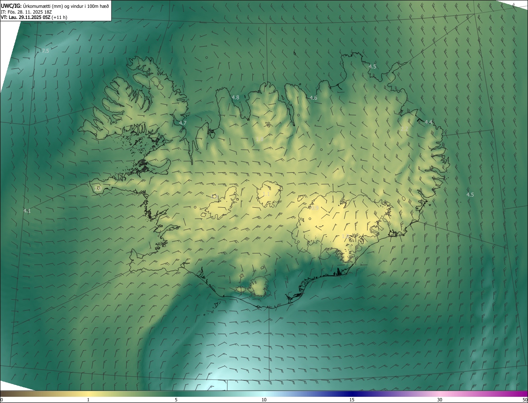Click the 4.7 value on the map
The height and width of the screenshot is (403, 528).
(x=183, y=123)
